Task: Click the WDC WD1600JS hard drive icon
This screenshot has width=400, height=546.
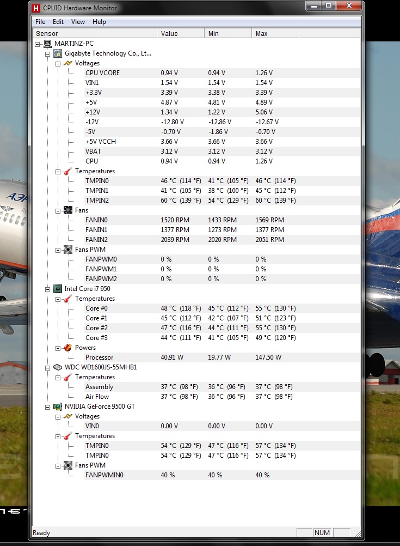Action: click(58, 367)
